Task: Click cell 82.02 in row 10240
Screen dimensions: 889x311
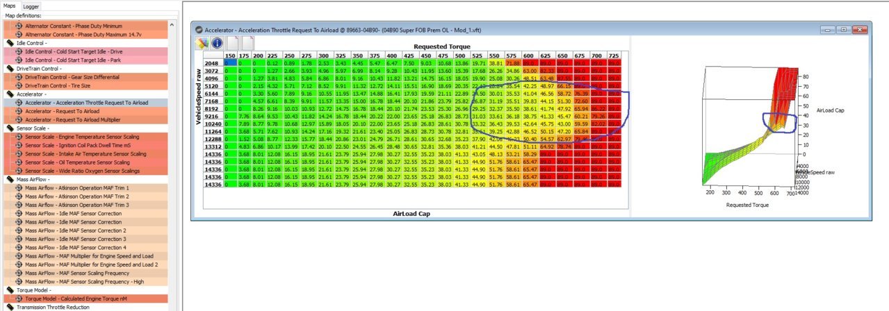Action: (x=598, y=124)
